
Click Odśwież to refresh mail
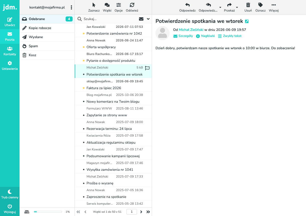(132, 7)
